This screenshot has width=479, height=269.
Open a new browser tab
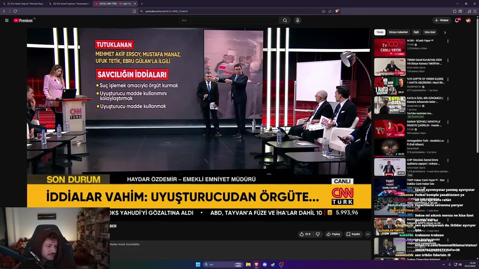(x=141, y=4)
